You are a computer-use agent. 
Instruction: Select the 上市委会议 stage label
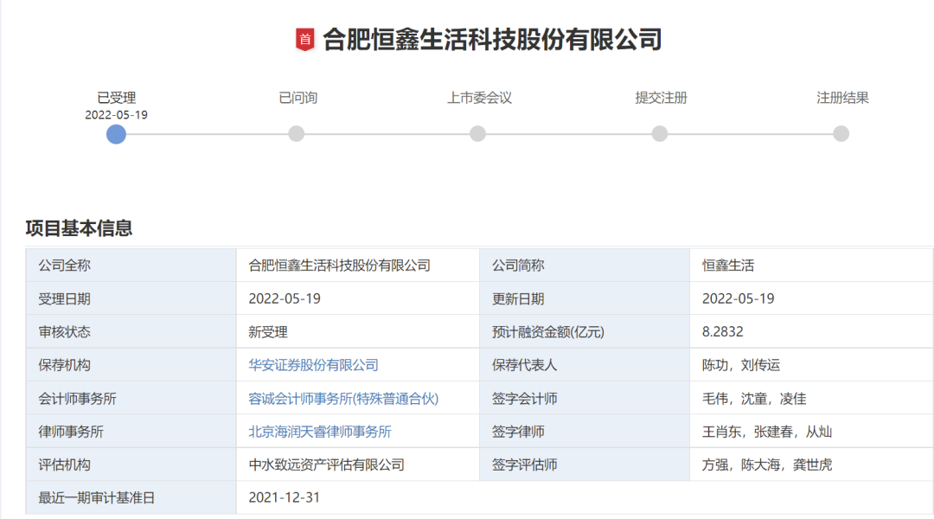coord(478,98)
